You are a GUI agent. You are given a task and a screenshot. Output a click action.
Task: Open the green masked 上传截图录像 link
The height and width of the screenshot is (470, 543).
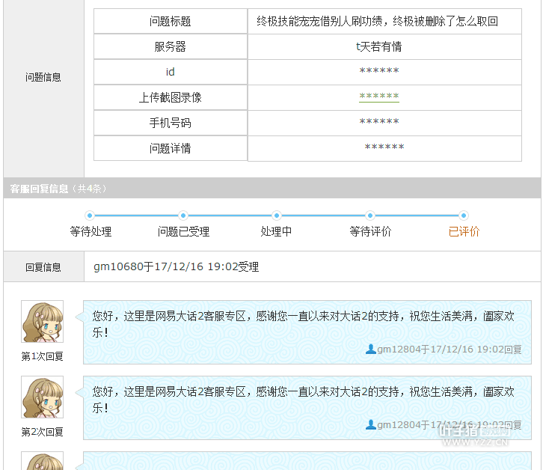coord(378,97)
